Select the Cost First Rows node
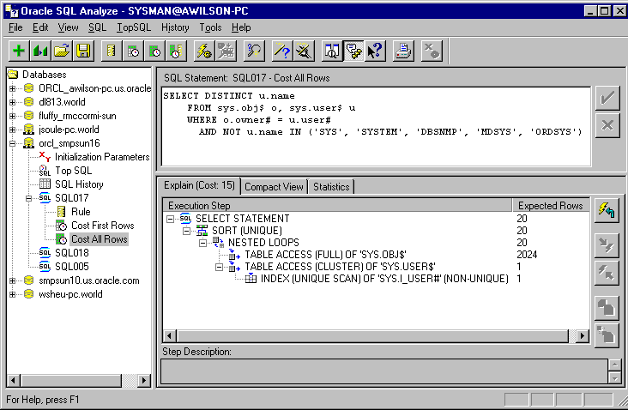The image size is (628, 410). tap(103, 226)
